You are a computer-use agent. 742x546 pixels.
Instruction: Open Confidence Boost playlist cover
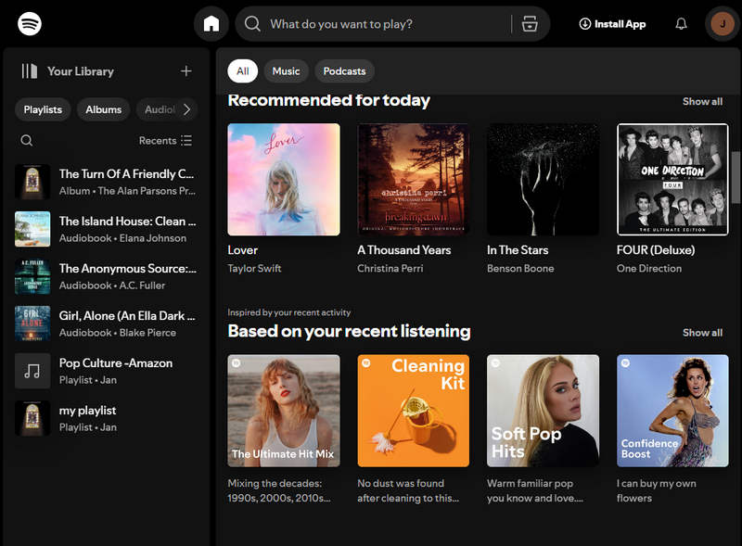[x=672, y=411]
